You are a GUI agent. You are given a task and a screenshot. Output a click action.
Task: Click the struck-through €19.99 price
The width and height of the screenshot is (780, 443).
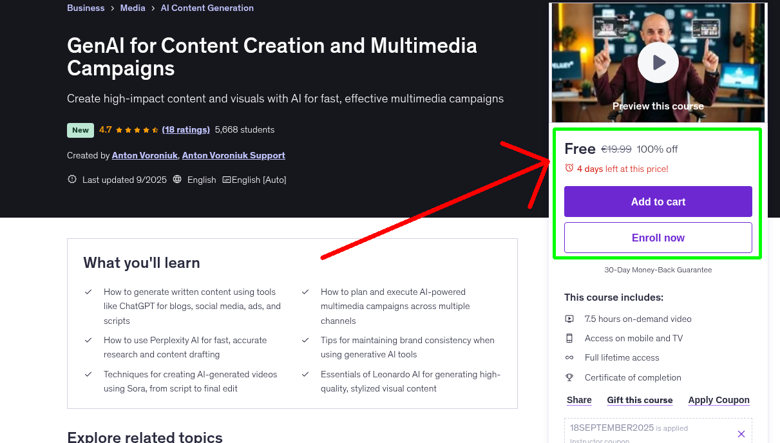click(616, 149)
